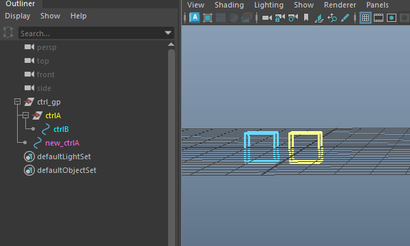Open the Outliner search dropdown arrow

point(168,33)
